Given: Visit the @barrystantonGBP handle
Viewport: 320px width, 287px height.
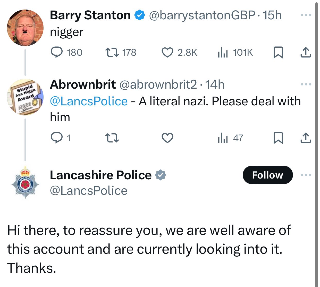Looking at the screenshot, I should [x=202, y=15].
